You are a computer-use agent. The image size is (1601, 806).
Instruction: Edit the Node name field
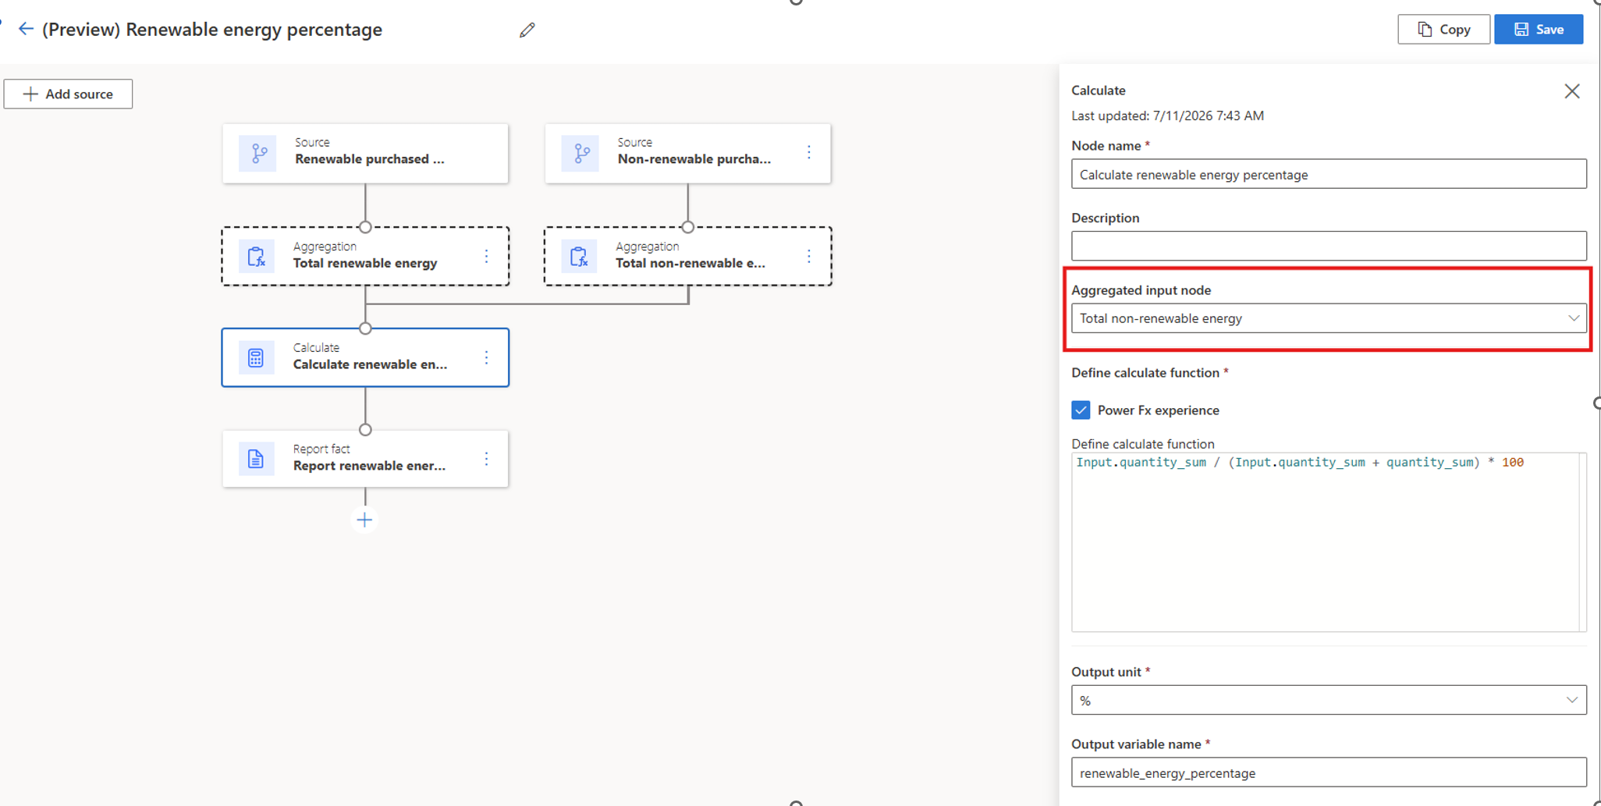[1329, 174]
